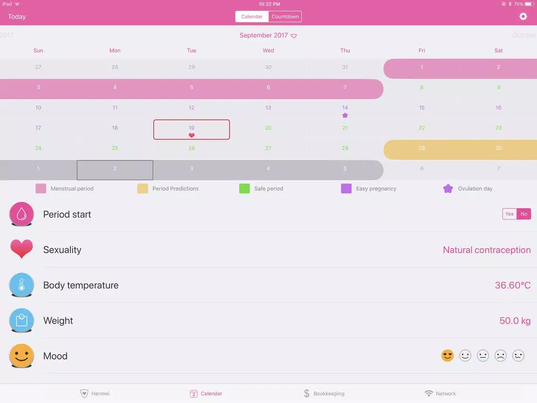The image size is (537, 403).
Task: Tap the Period start label
Action: 67,215
